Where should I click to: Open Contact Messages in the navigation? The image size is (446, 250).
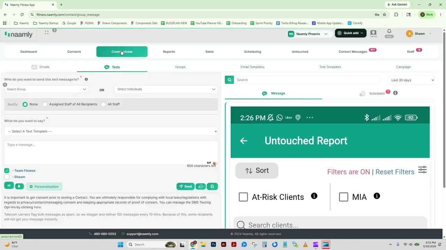pos(353,52)
